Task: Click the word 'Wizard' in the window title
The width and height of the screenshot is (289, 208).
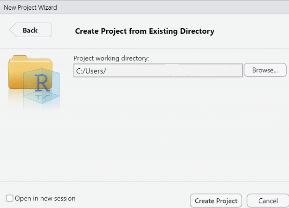Action: tap(48, 7)
